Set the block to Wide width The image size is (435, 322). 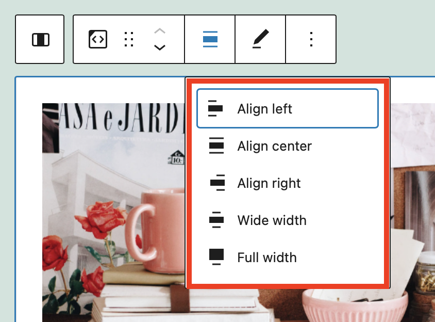(272, 220)
